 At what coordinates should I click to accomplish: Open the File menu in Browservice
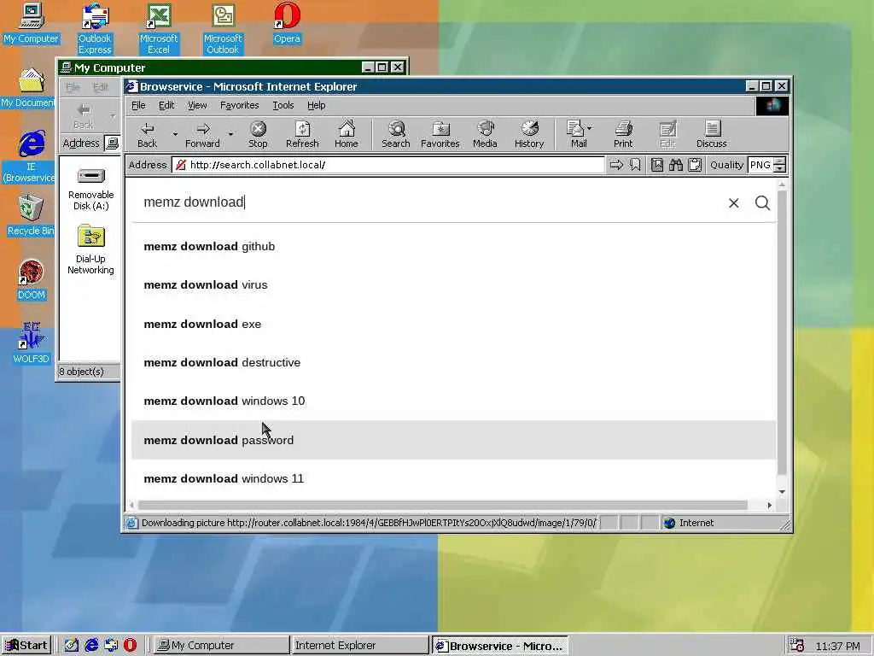(138, 105)
